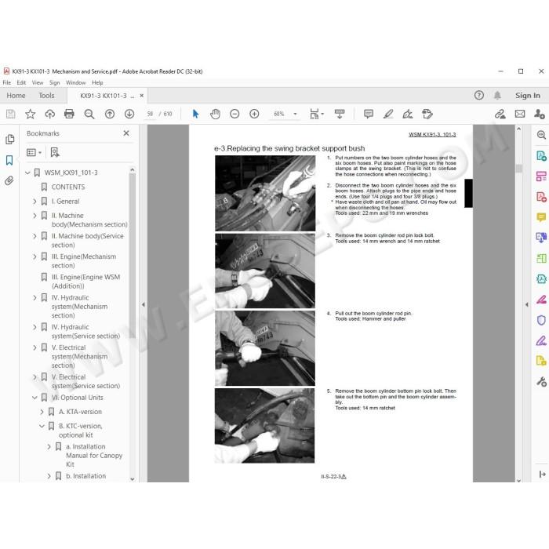Click the page number field

click(151, 114)
